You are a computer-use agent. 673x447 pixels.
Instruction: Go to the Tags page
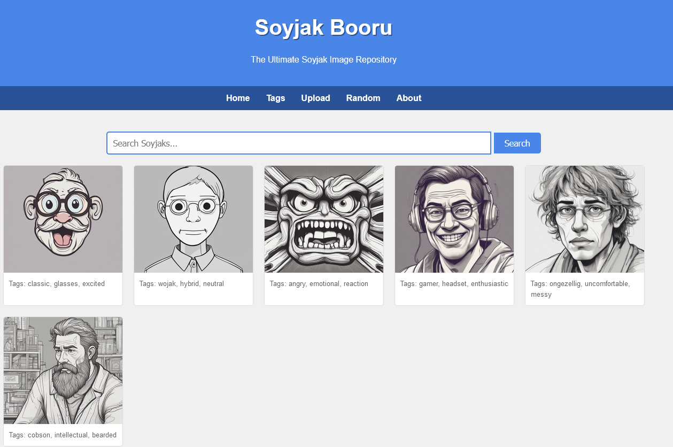point(276,98)
